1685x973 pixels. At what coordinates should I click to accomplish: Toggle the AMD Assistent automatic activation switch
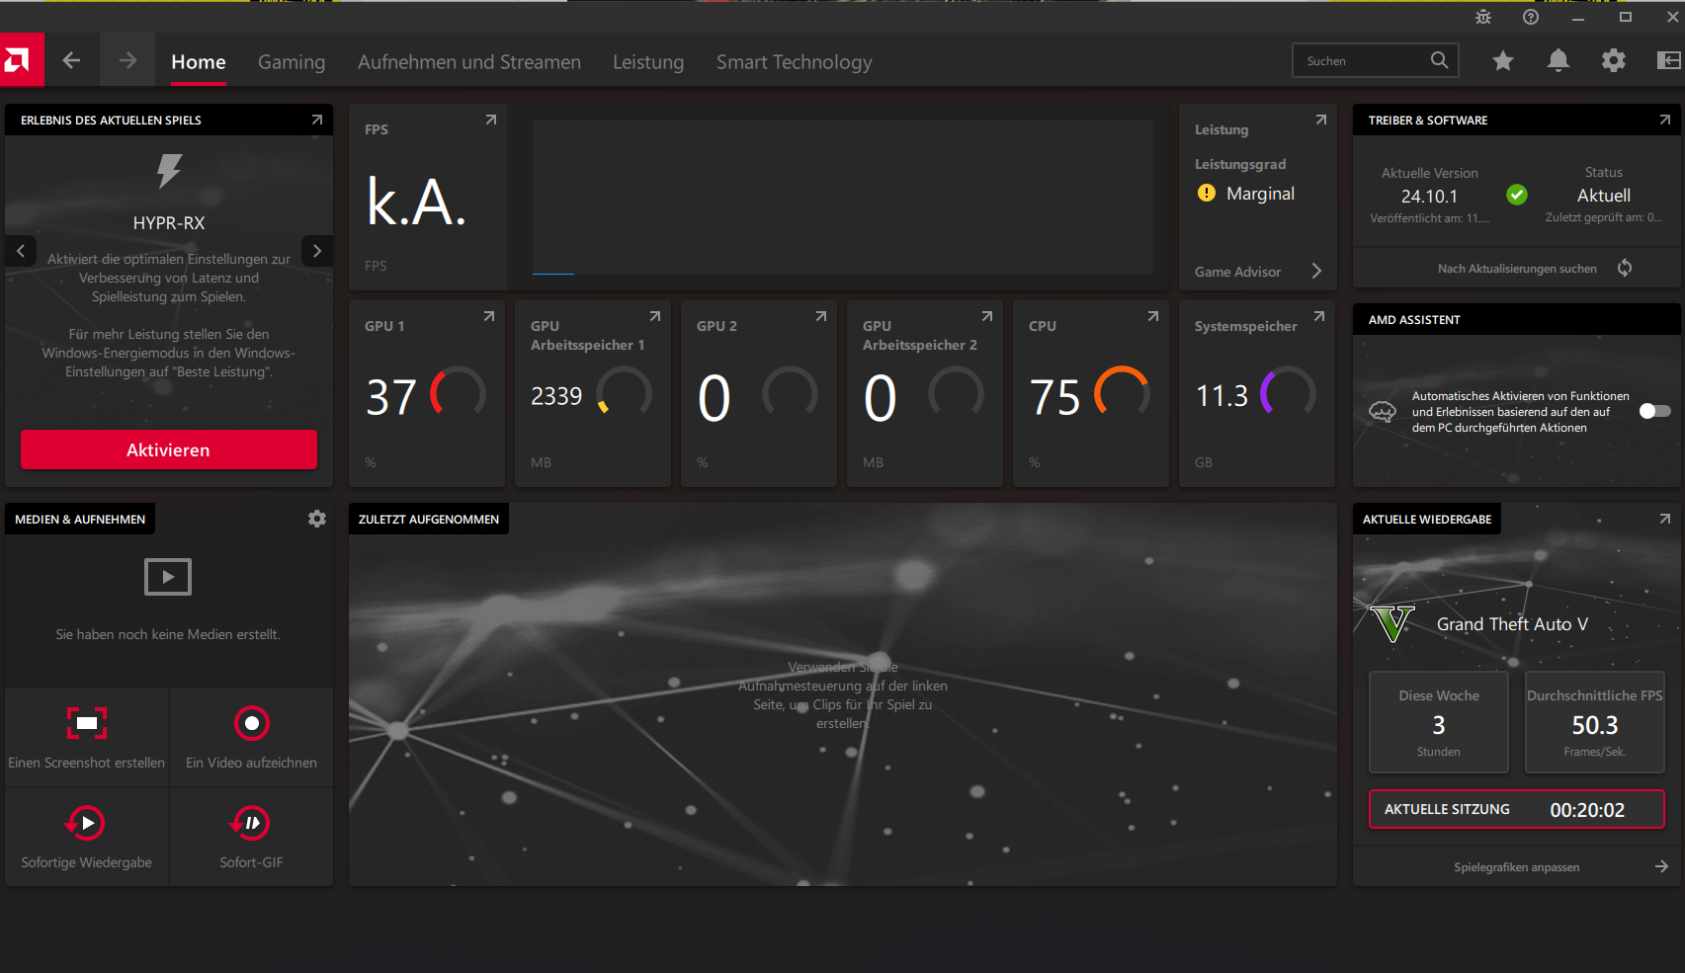1655,411
